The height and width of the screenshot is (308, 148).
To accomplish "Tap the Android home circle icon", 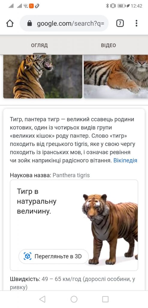I will 74,299.
